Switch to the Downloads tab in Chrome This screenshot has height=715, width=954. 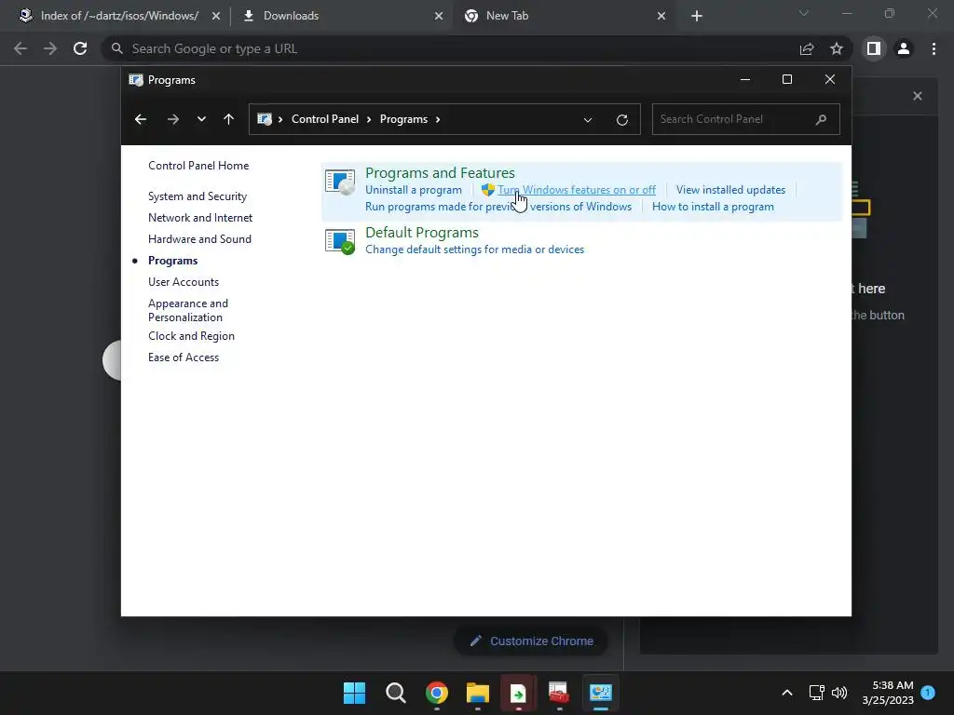[x=291, y=16]
